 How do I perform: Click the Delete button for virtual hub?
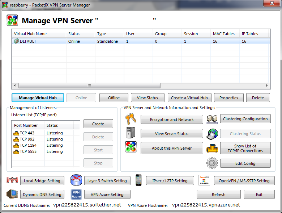tap(258, 98)
